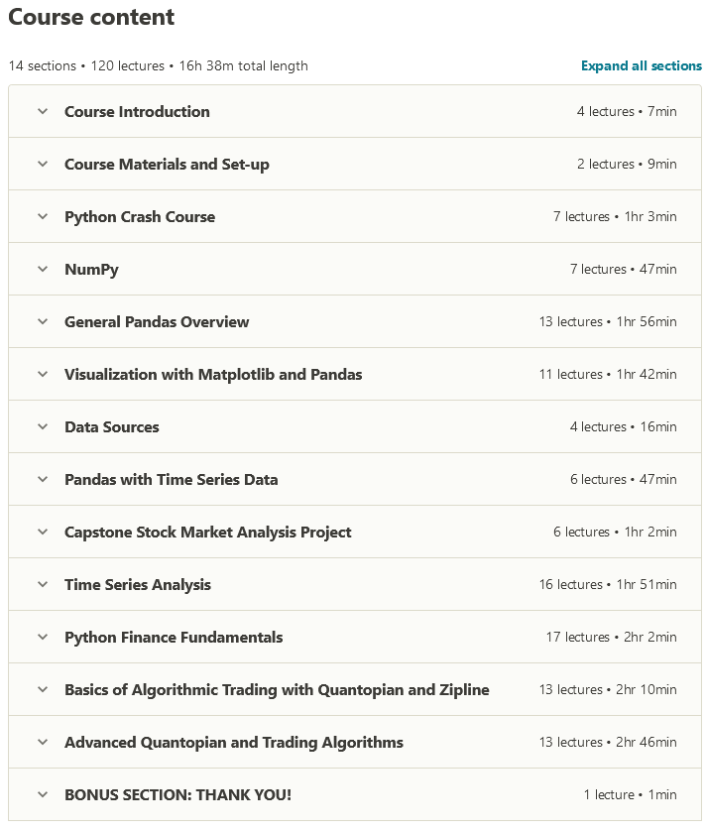
Task: Open the Pandas with Time Series Data section
Action: point(171,480)
